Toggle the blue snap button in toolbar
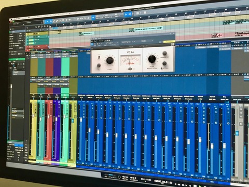The image size is (249, 187). pos(93,17)
